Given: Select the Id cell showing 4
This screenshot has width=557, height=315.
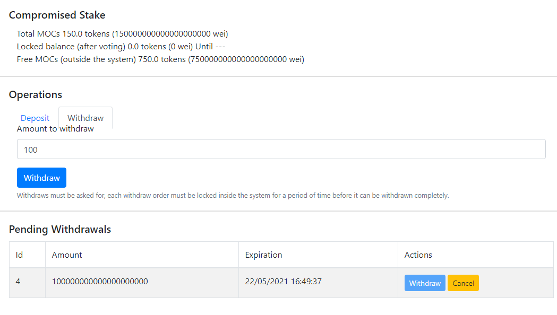Looking at the screenshot, I should (18, 282).
